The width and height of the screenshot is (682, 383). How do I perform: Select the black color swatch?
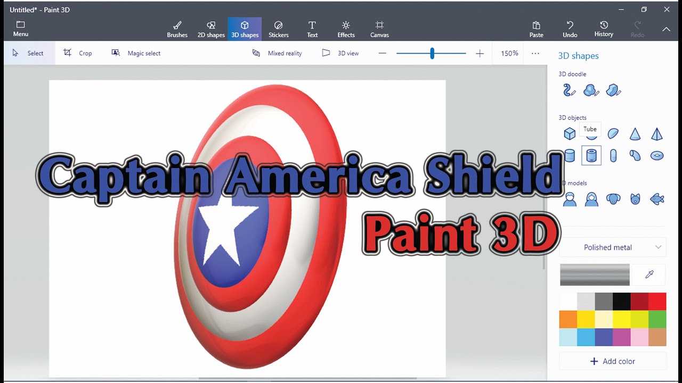tap(622, 302)
